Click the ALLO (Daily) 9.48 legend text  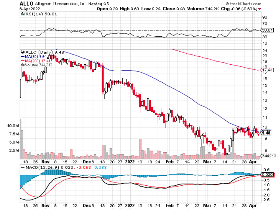45,52
